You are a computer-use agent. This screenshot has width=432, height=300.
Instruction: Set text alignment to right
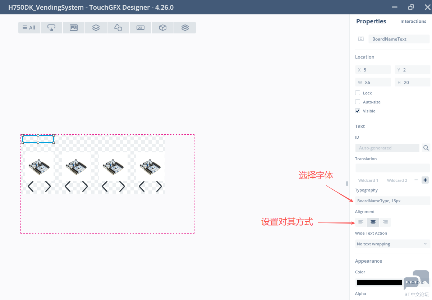click(385, 222)
